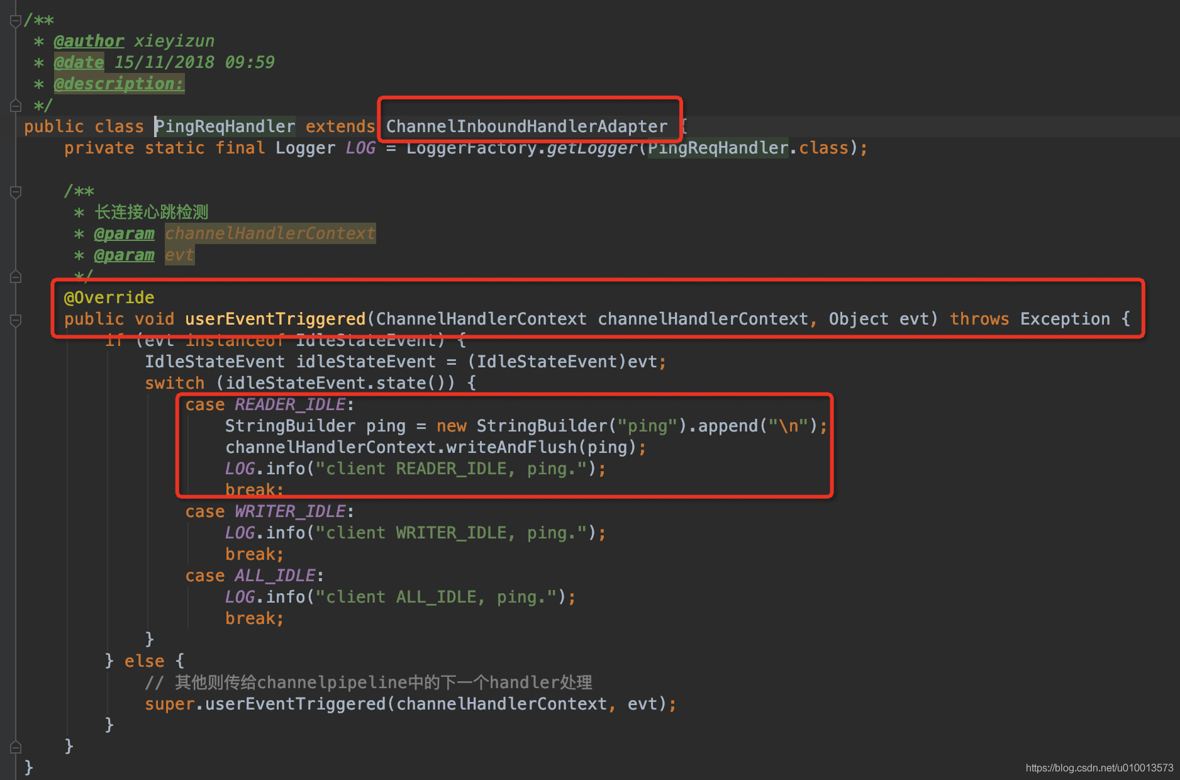Click the WRITER_IDLE case constant
Screen dimensions: 1180x780
290,512
